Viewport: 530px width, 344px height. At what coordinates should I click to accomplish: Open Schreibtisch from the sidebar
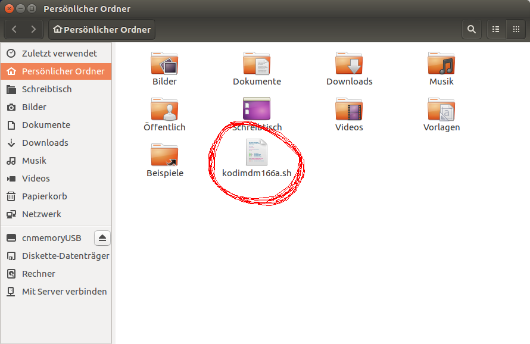pyautogui.click(x=56, y=89)
